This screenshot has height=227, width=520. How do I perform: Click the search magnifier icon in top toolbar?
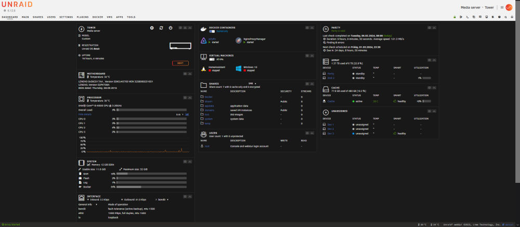tap(505, 17)
